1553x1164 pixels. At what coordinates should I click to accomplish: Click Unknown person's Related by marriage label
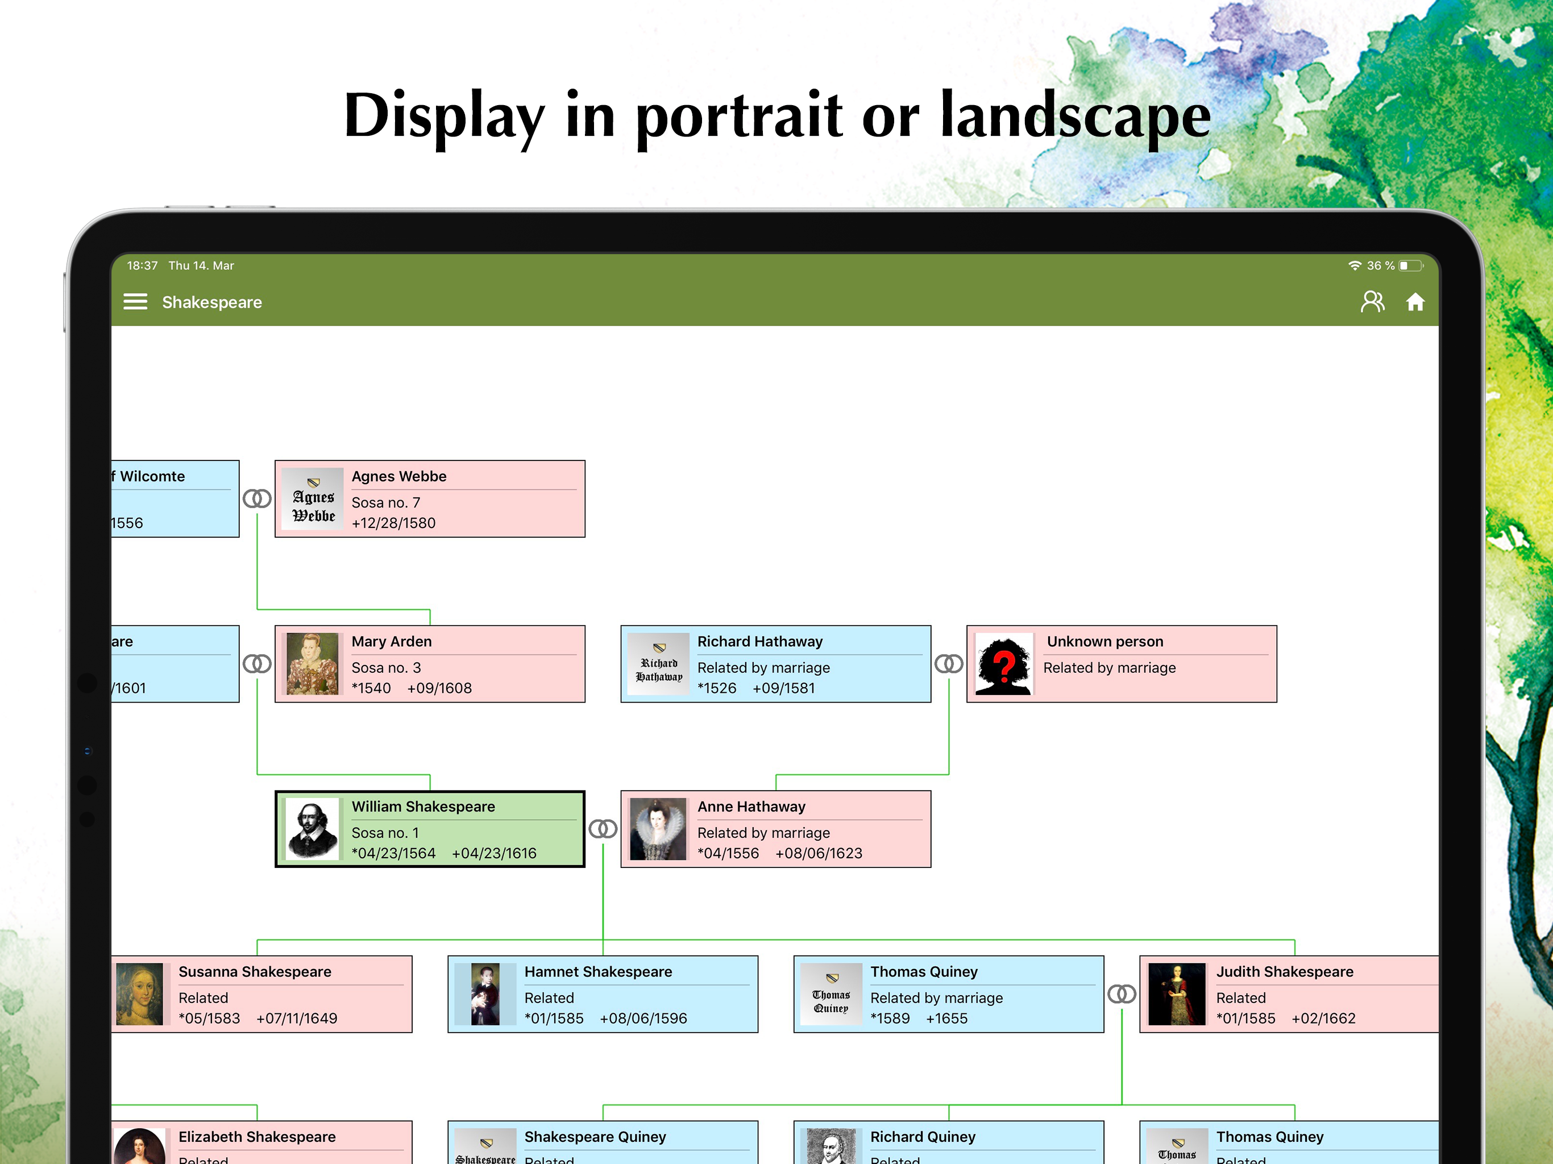[x=1109, y=668]
